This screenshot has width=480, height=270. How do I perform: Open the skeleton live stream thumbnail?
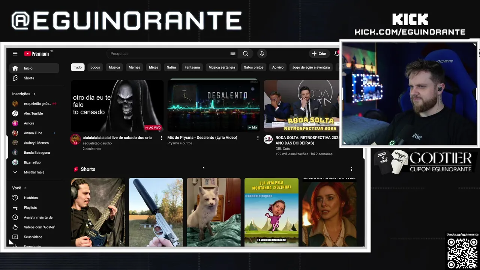point(117,106)
